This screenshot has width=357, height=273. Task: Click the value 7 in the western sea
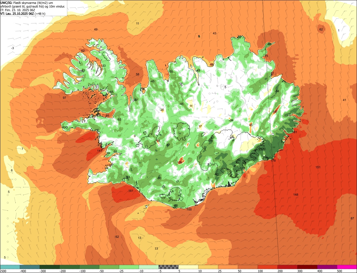(x=22, y=149)
